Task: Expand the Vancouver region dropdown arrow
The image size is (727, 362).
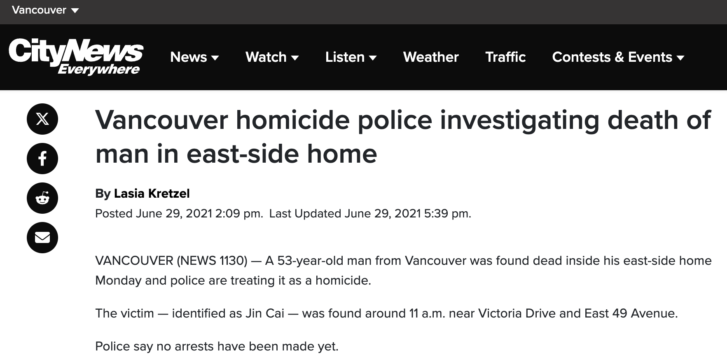Action: pos(75,11)
